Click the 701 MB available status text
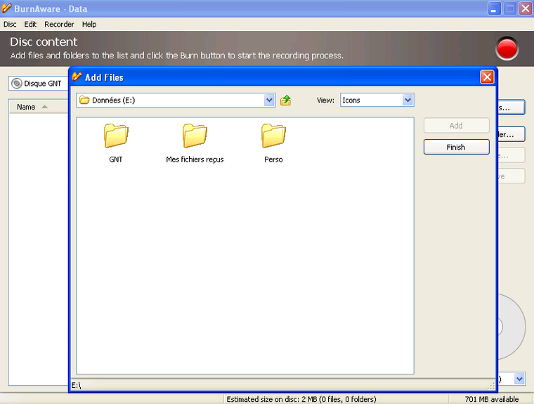534x404 pixels. pos(491,399)
